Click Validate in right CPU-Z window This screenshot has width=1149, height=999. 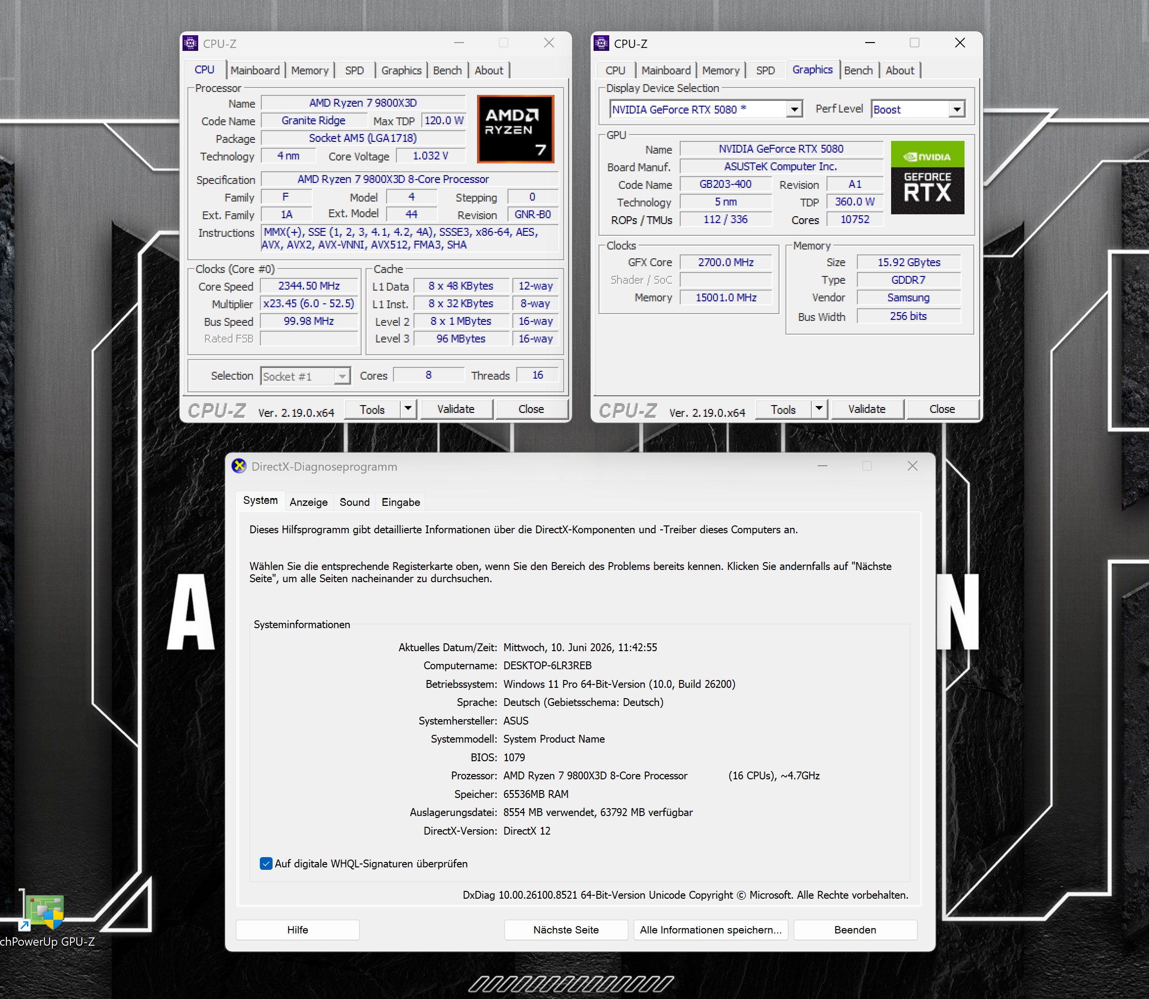[867, 409]
